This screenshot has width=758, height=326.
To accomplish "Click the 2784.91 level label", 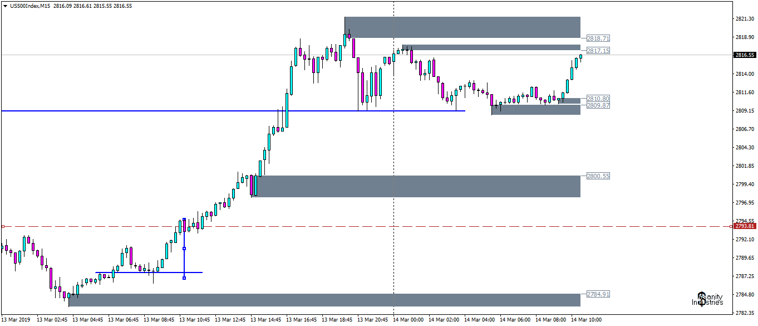I will [597, 293].
